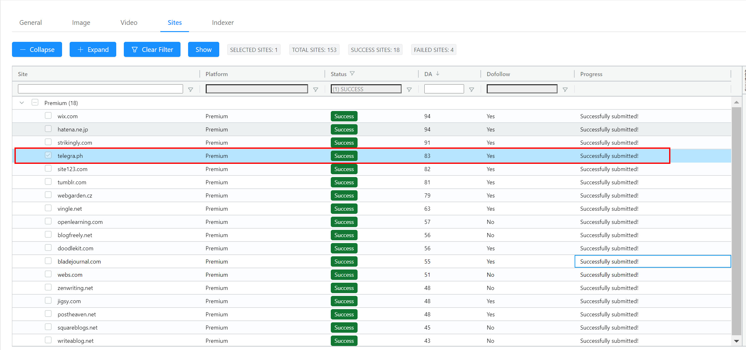This screenshot has width=746, height=350.
Task: Click the Site column filter icon
Action: (x=191, y=90)
